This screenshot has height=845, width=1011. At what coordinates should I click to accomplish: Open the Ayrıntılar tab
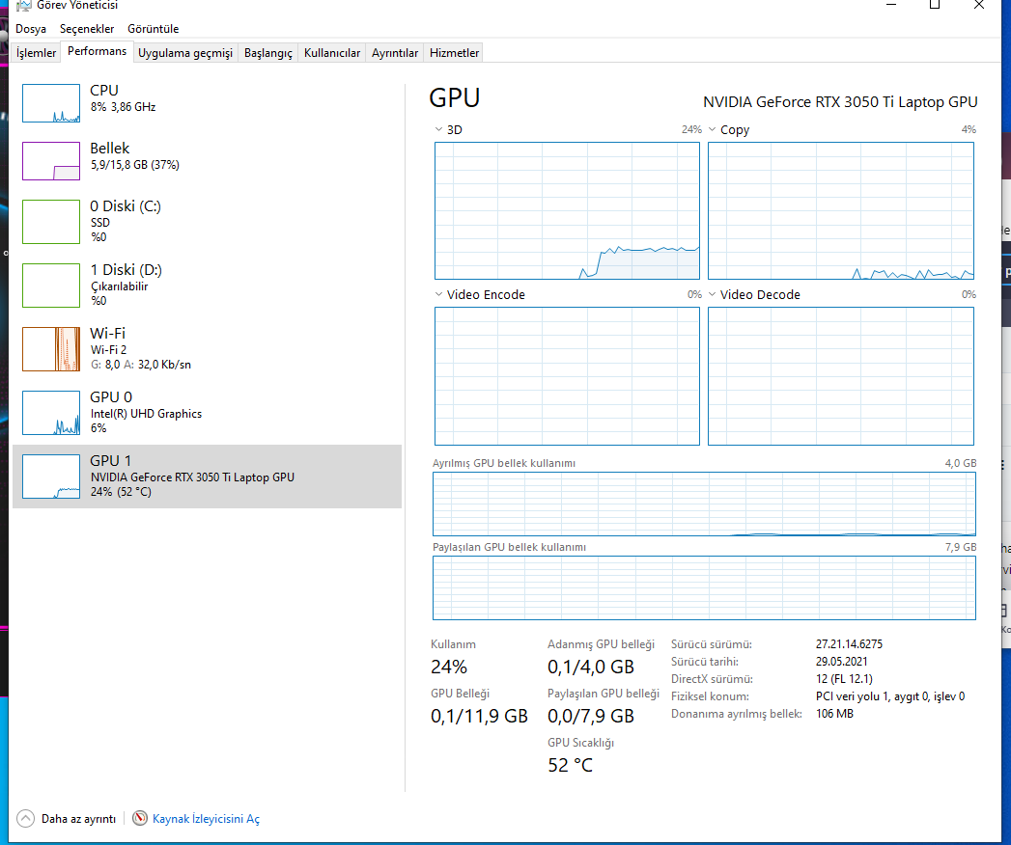coord(395,53)
